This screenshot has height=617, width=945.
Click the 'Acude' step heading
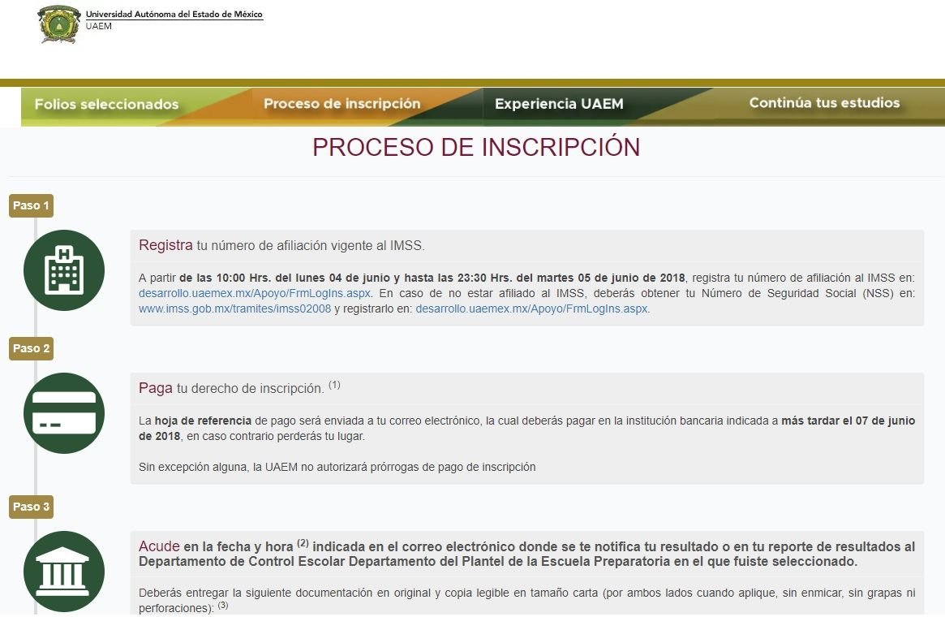(159, 546)
